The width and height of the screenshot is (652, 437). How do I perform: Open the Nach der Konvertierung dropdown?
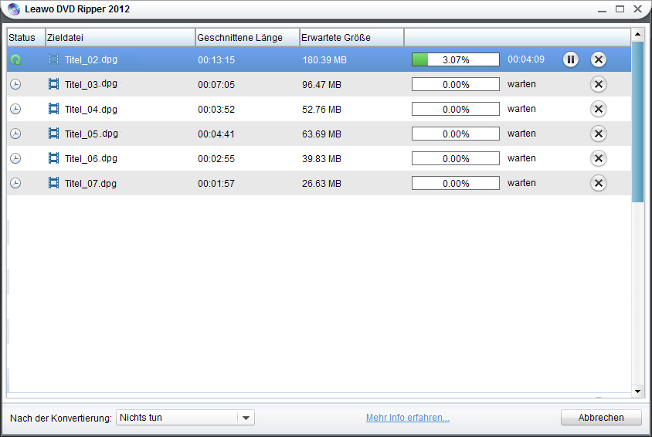point(185,418)
